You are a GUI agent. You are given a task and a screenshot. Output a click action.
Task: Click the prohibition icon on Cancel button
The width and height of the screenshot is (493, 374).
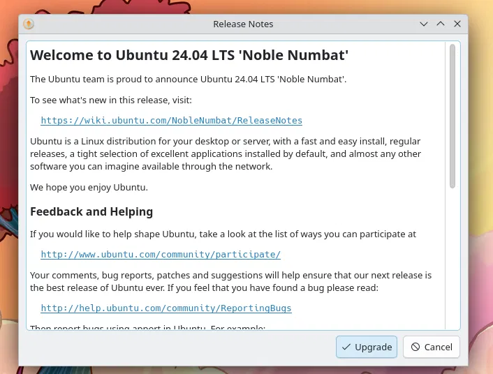click(415, 347)
